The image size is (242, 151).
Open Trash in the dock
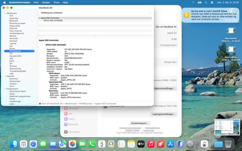pos(228,144)
